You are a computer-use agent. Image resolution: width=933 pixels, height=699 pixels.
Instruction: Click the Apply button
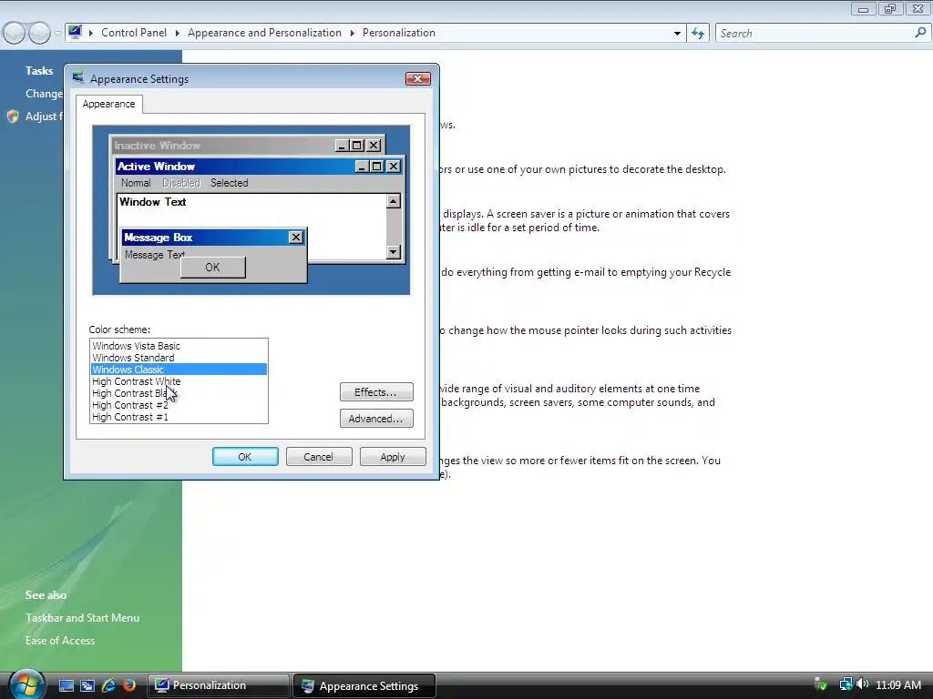tap(393, 457)
